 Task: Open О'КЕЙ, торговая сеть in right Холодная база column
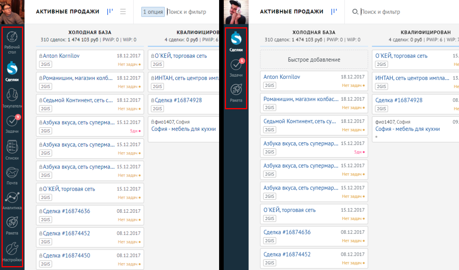pos(290,210)
